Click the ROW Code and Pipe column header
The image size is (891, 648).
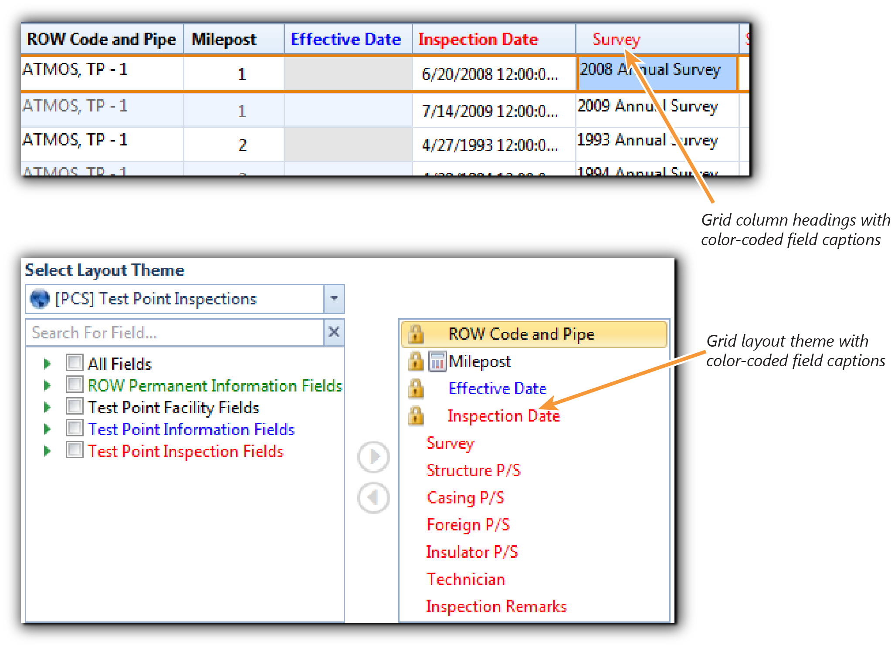point(102,39)
